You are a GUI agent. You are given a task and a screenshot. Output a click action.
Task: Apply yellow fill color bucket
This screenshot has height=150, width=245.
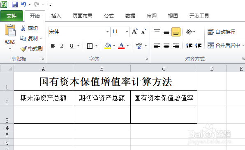108,46
